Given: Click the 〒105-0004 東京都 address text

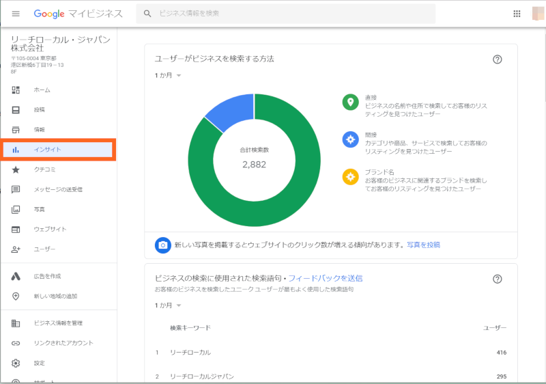Looking at the screenshot, I should click(33, 58).
